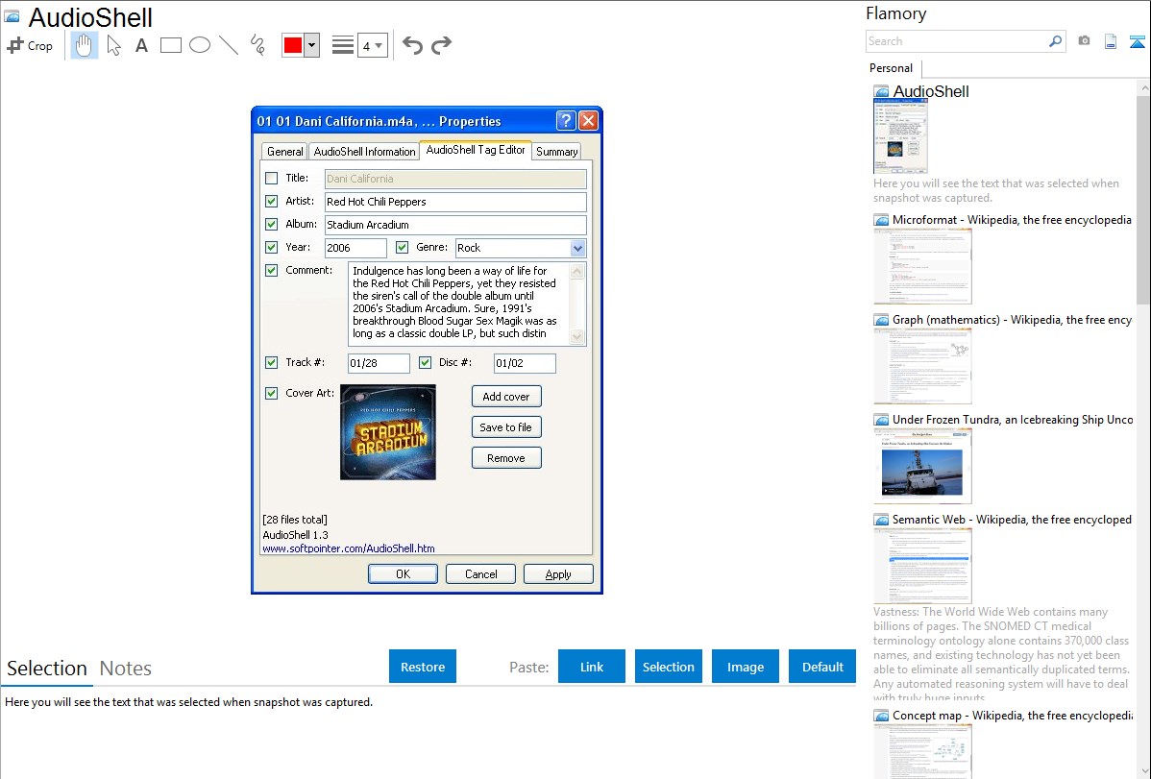Click the line thickness icon
Viewport: 1151px width, 779px height.
(343, 45)
